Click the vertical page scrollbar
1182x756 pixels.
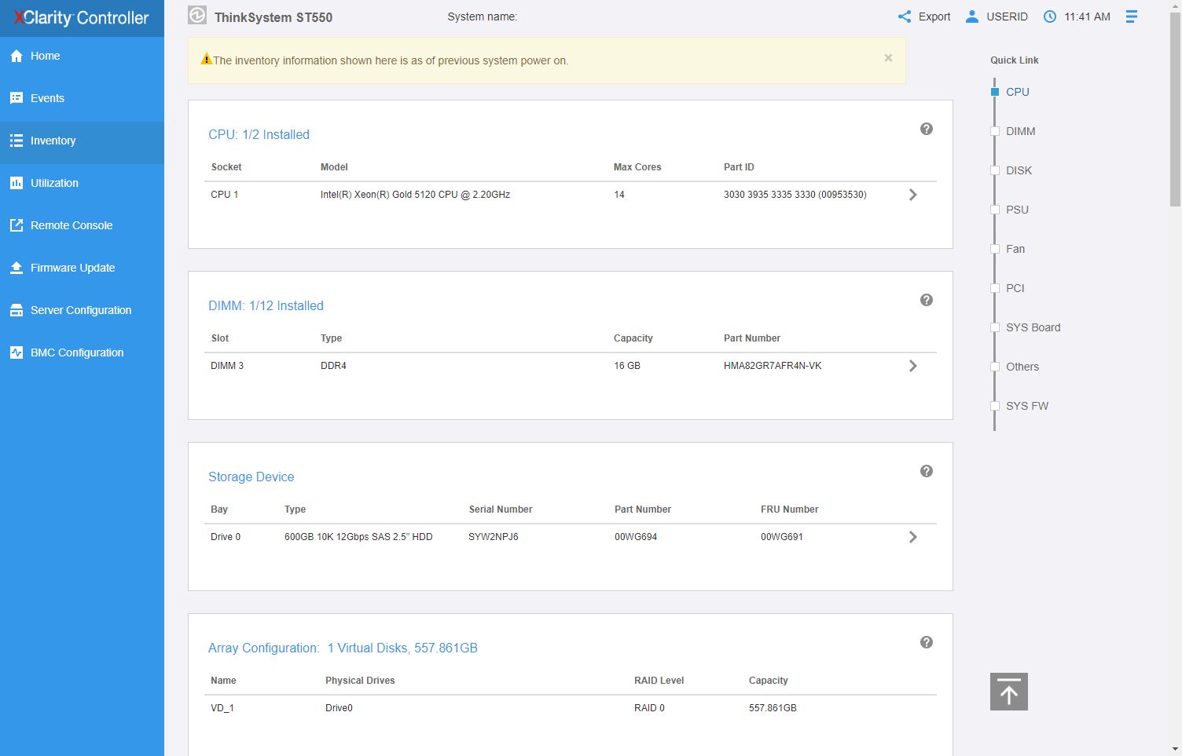1175,110
